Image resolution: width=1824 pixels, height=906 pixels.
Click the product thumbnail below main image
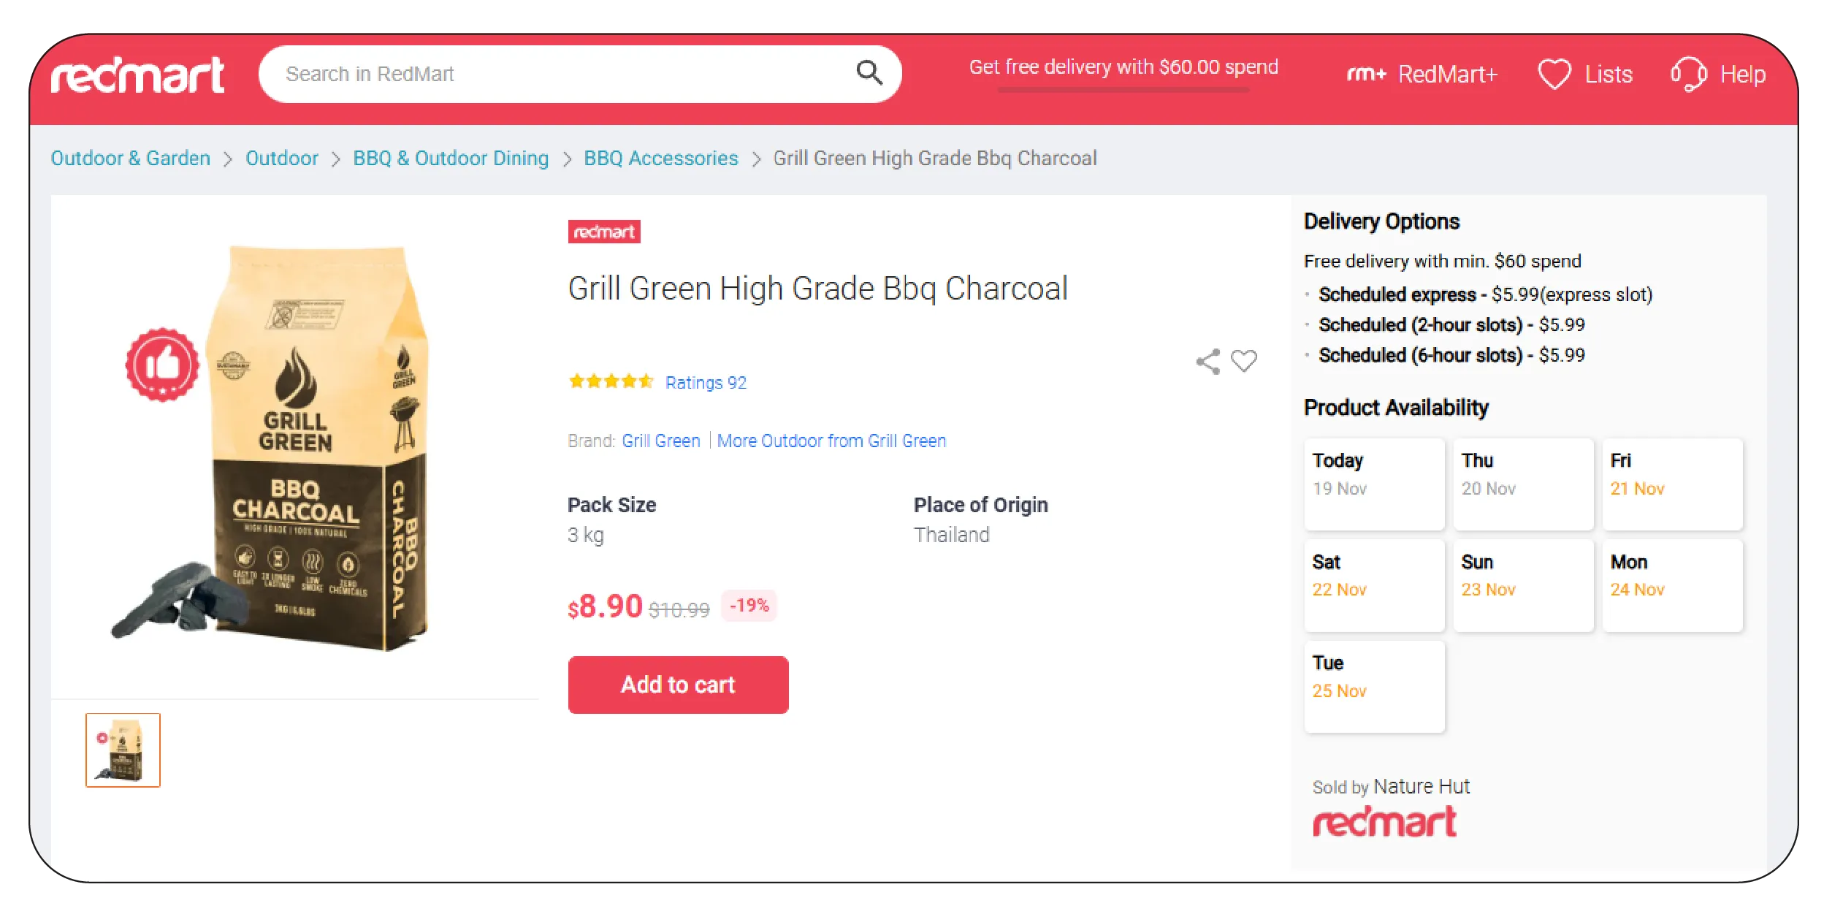click(122, 750)
